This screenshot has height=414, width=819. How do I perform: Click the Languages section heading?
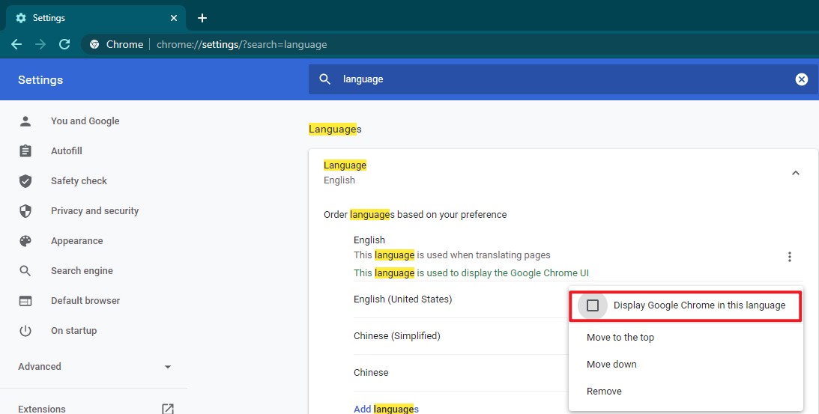[335, 129]
